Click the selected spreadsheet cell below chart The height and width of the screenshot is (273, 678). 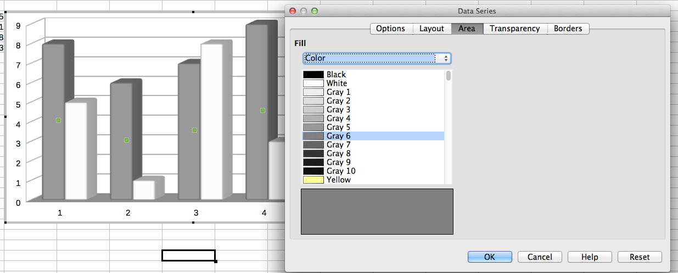pyautogui.click(x=188, y=255)
